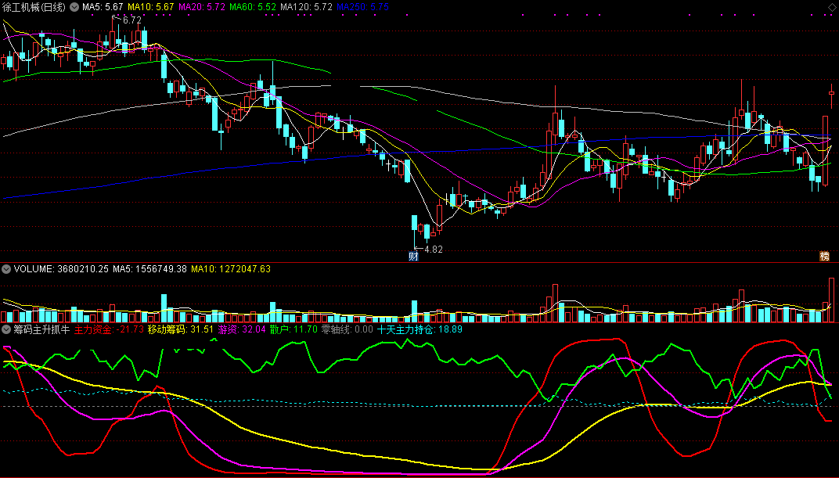Select the MA60: 5.52 label
The width and height of the screenshot is (839, 478).
point(253,7)
